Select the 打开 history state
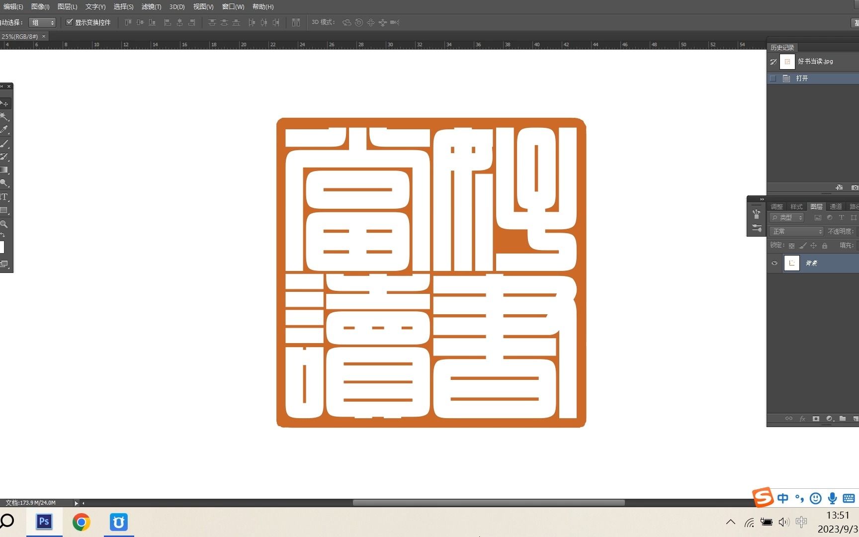859x537 pixels. pyautogui.click(x=813, y=78)
